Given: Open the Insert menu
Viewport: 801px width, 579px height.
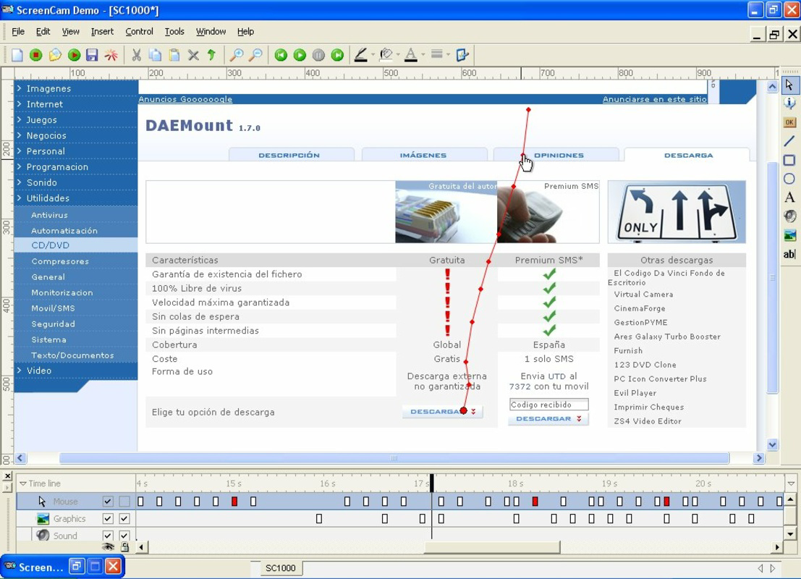Looking at the screenshot, I should pos(102,32).
